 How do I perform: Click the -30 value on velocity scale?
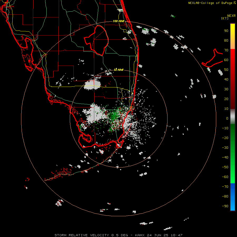point(225,148)
